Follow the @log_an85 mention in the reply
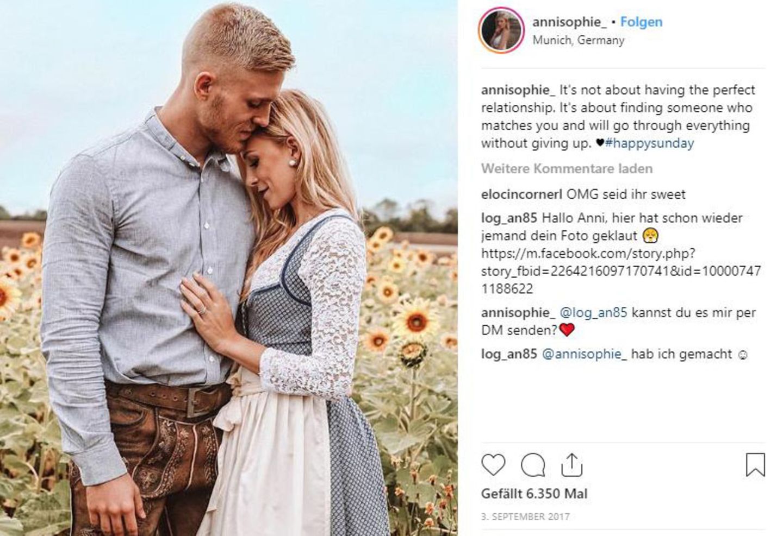 point(593,313)
